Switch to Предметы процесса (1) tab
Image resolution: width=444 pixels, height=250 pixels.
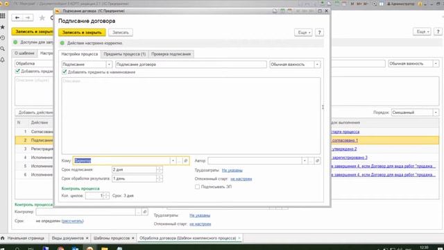pos(125,54)
